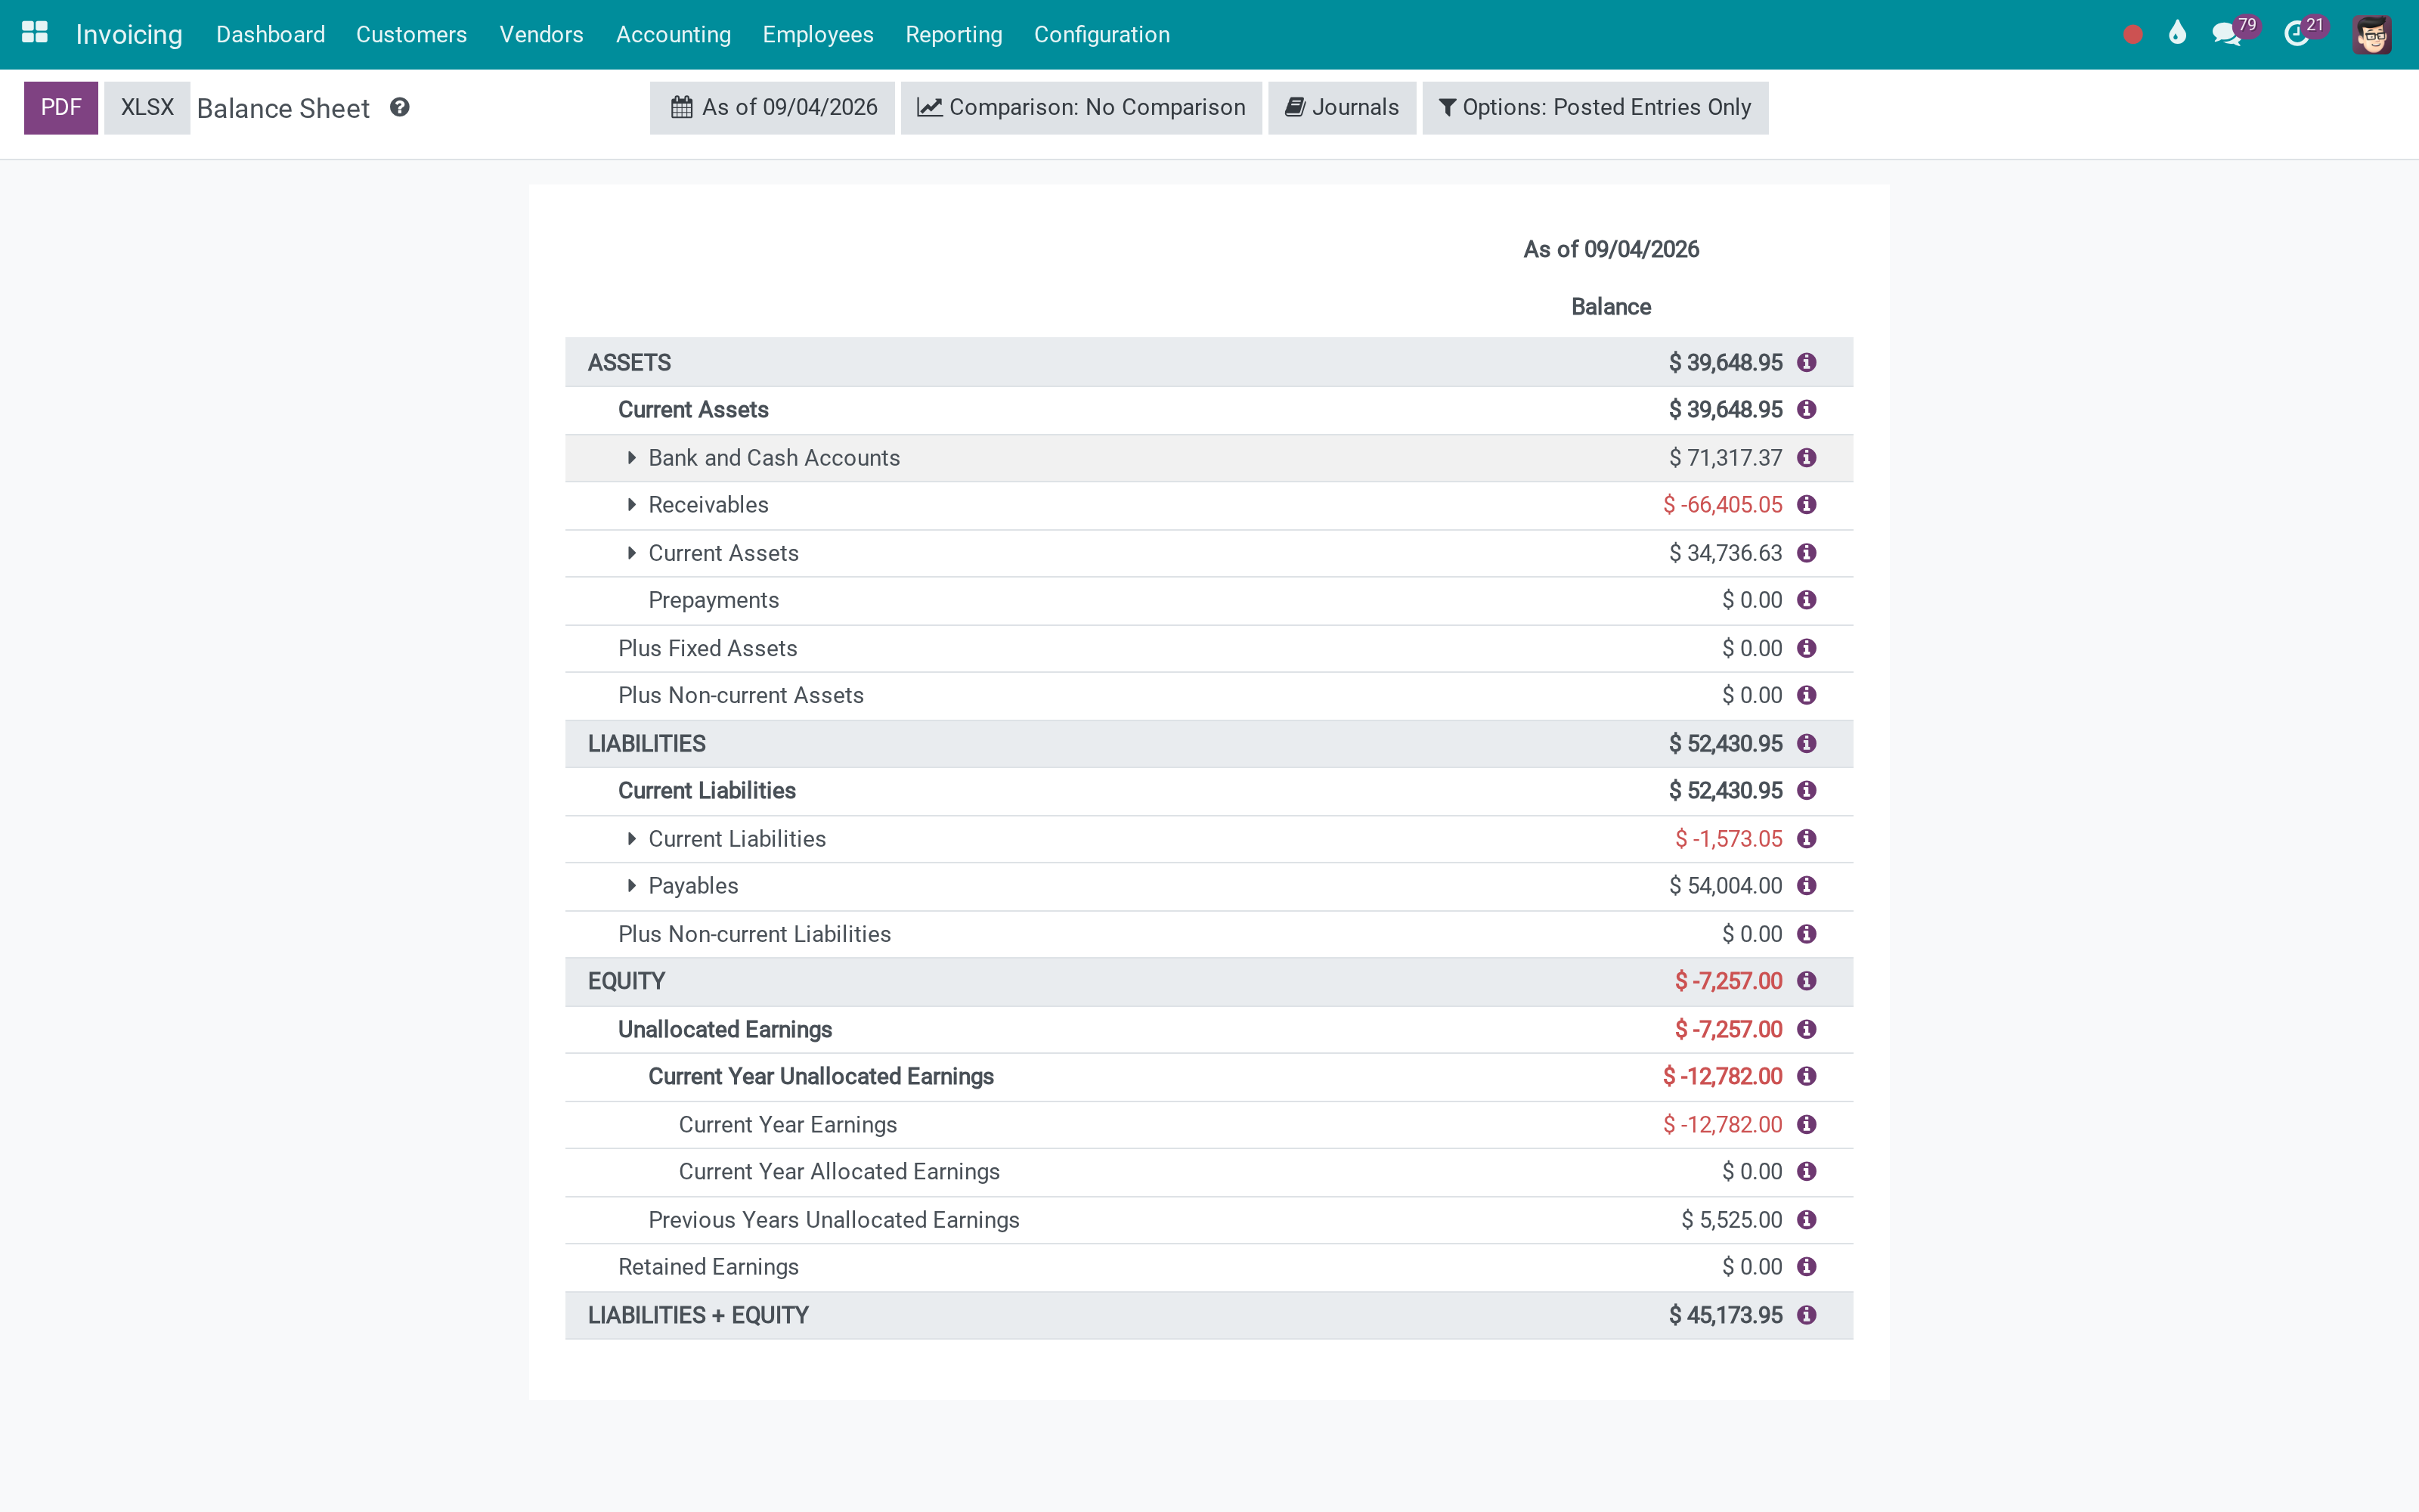Viewport: 2419px width, 1512px height.
Task: Open the Dashboard menu
Action: click(x=270, y=34)
